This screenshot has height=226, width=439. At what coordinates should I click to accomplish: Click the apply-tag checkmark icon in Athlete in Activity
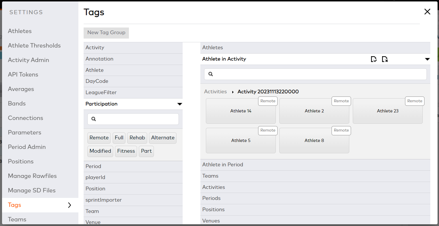[x=374, y=59]
